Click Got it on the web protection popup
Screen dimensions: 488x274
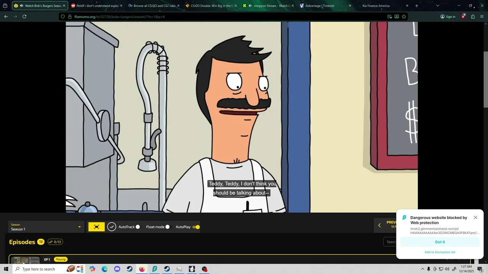[440, 242]
